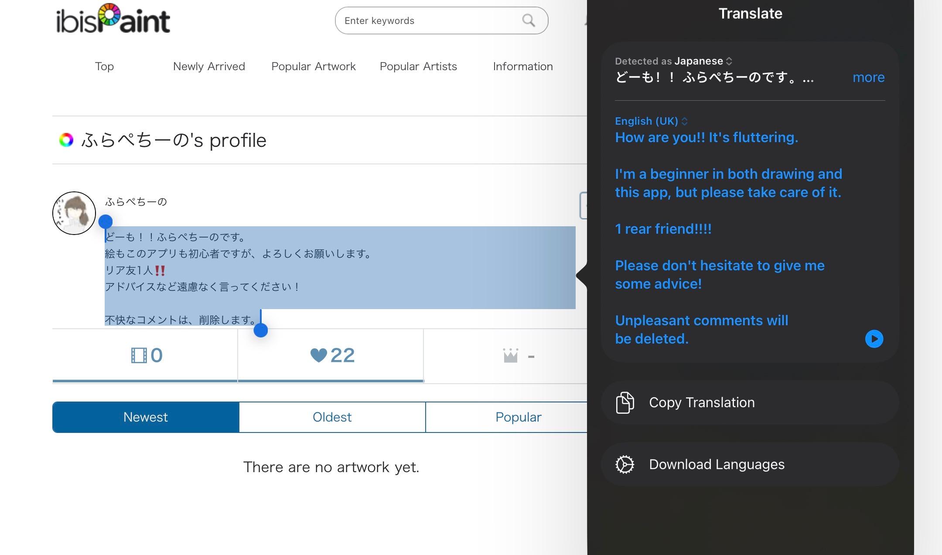This screenshot has height=555, width=942.
Task: Click the 'Unpleasant comments will be deleted.' translation
Action: [x=702, y=330]
